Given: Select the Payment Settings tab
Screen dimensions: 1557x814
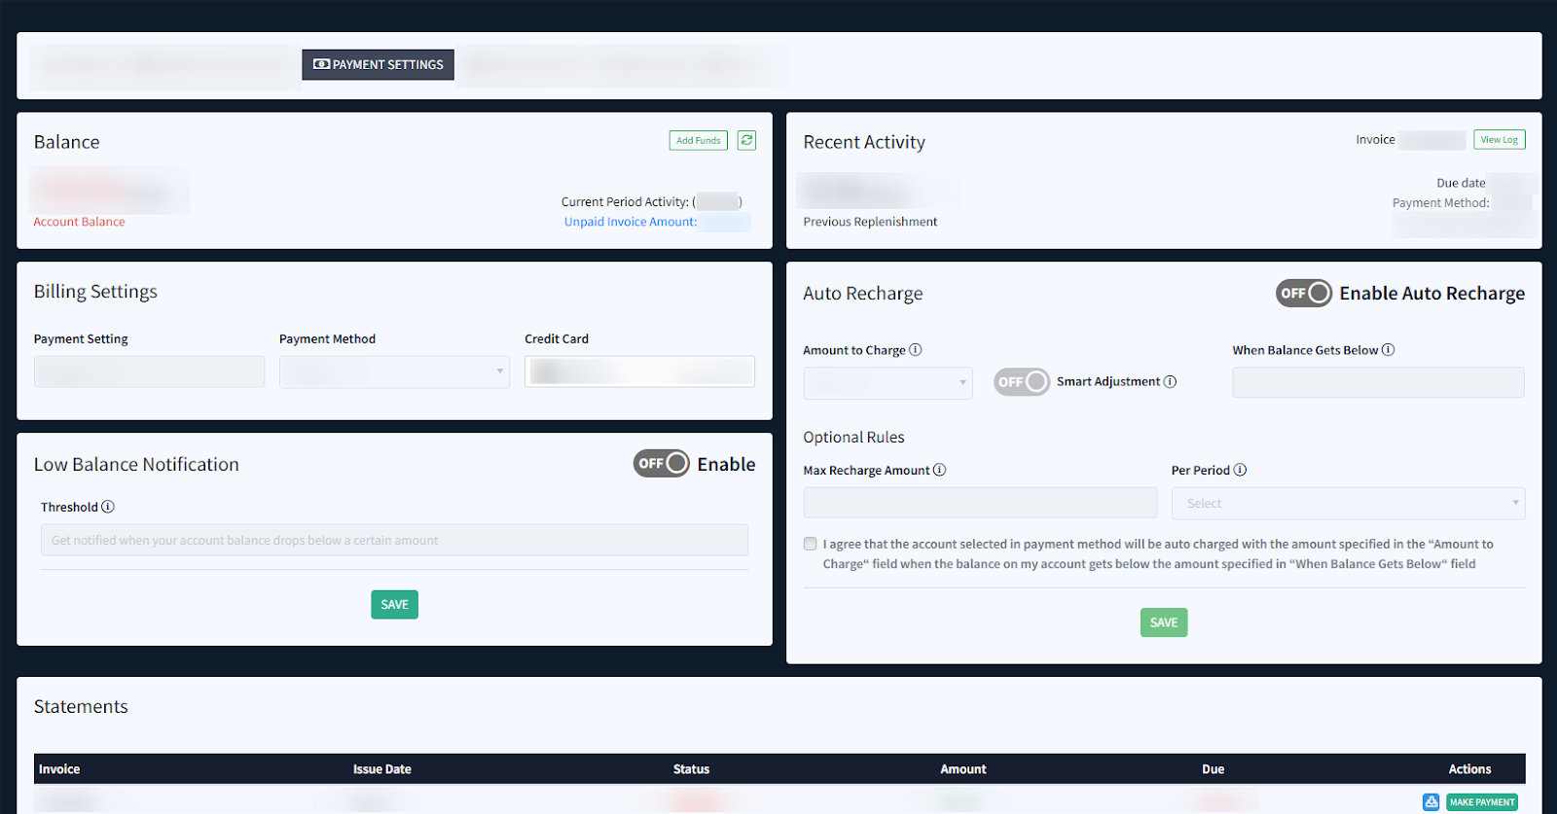Looking at the screenshot, I should pyautogui.click(x=379, y=65).
